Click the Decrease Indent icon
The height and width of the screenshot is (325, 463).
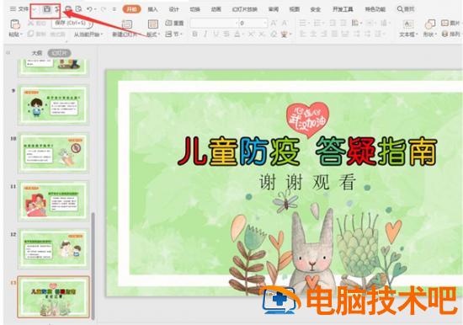[333, 23]
